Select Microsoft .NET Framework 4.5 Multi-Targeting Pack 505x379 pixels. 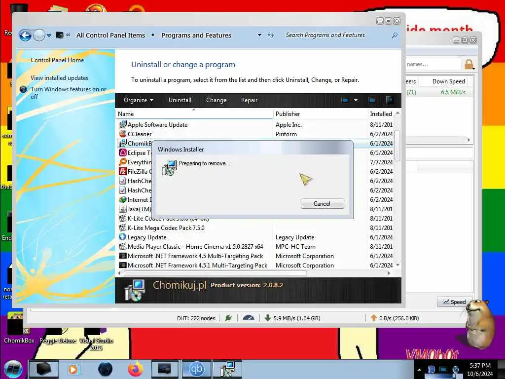pyautogui.click(x=254, y=256)
